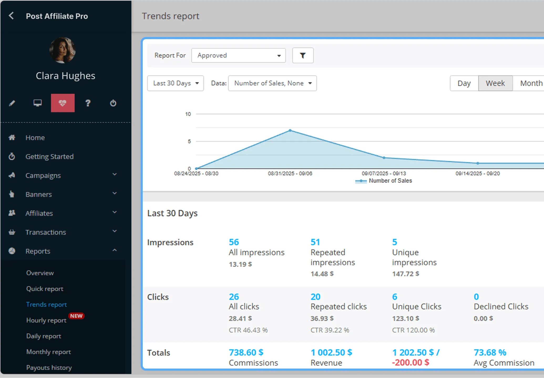Click the NEW badge on Hourly report

tap(76, 316)
